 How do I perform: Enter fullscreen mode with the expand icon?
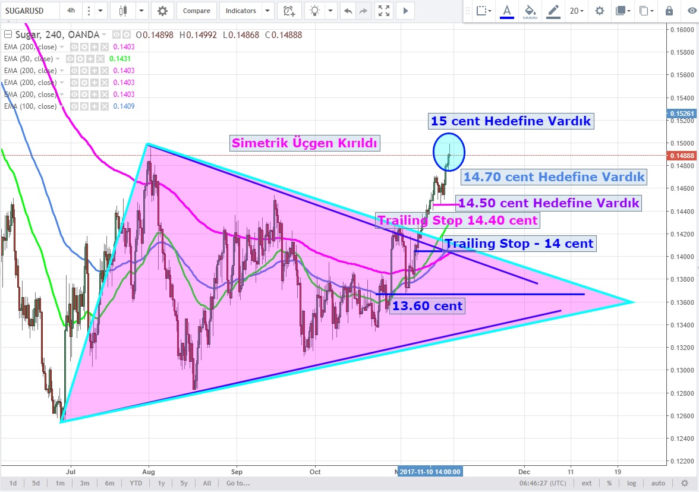[385, 11]
